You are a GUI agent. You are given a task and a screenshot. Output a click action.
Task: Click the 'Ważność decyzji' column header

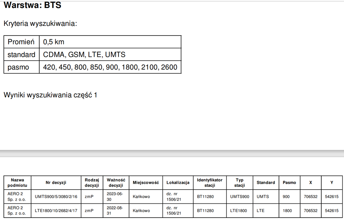116,183
